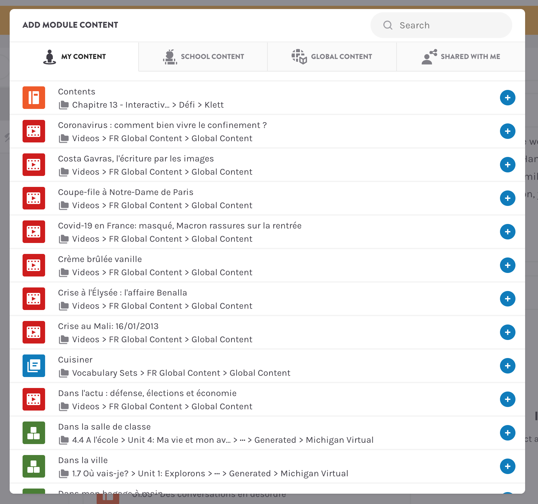Add Dans la ville using plus button
The height and width of the screenshot is (504, 538).
pos(507,466)
